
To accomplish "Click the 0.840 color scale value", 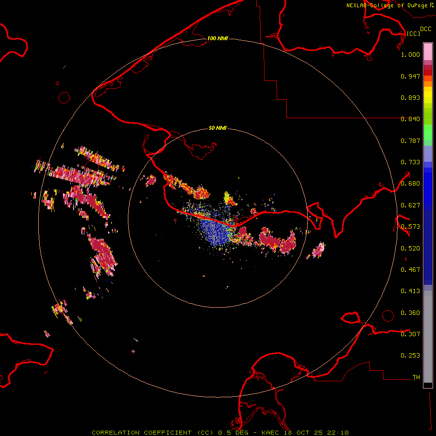I will pos(410,119).
